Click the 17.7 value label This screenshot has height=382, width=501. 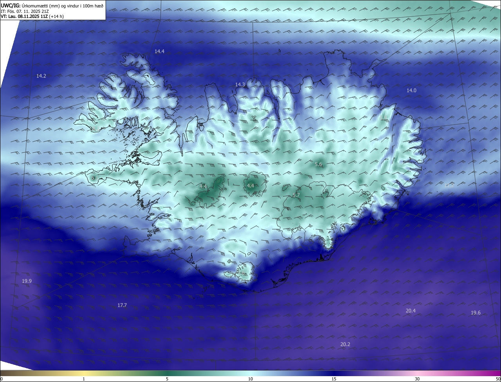[x=122, y=305]
